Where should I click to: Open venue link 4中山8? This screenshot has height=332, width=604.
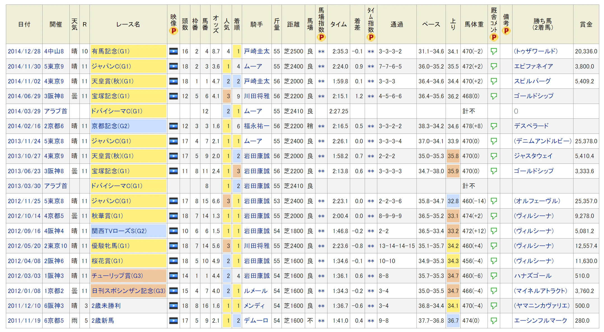click(x=54, y=51)
